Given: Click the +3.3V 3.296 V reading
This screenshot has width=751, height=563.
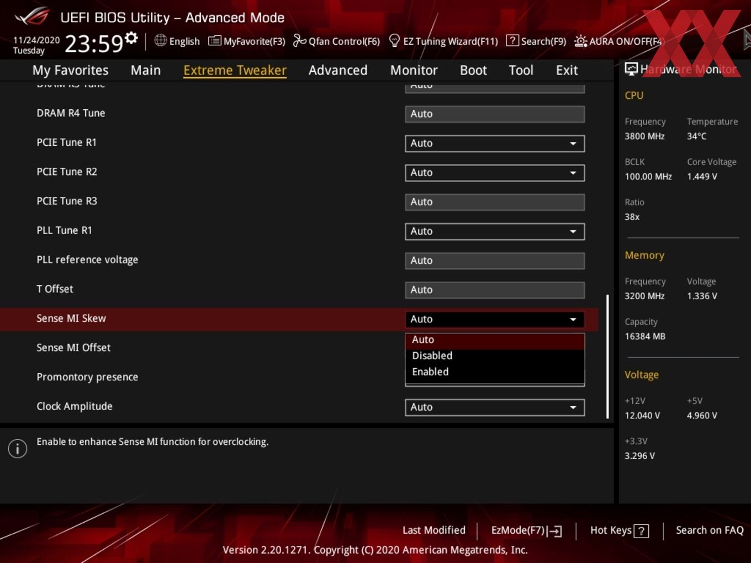Looking at the screenshot, I should click(x=639, y=456).
